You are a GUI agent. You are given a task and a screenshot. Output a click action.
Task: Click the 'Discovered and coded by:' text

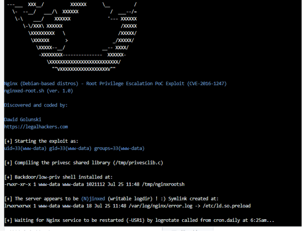36,105
